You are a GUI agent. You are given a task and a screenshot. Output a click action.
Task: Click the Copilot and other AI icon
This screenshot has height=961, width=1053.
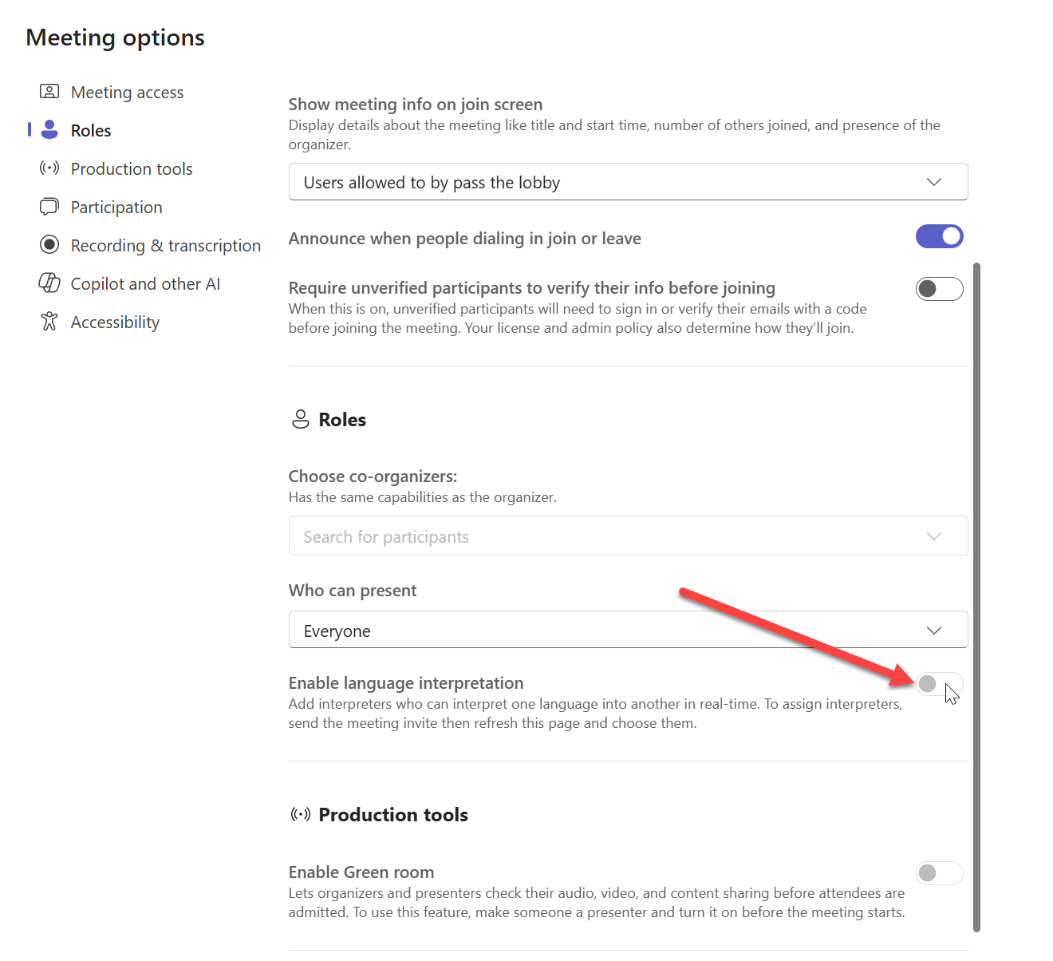pyautogui.click(x=49, y=283)
